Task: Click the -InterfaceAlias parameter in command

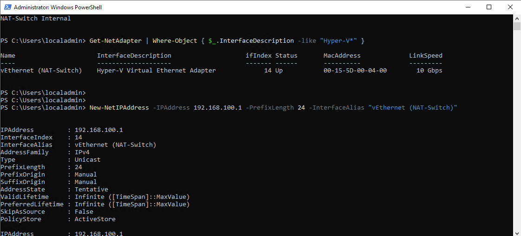Action: 337,108
